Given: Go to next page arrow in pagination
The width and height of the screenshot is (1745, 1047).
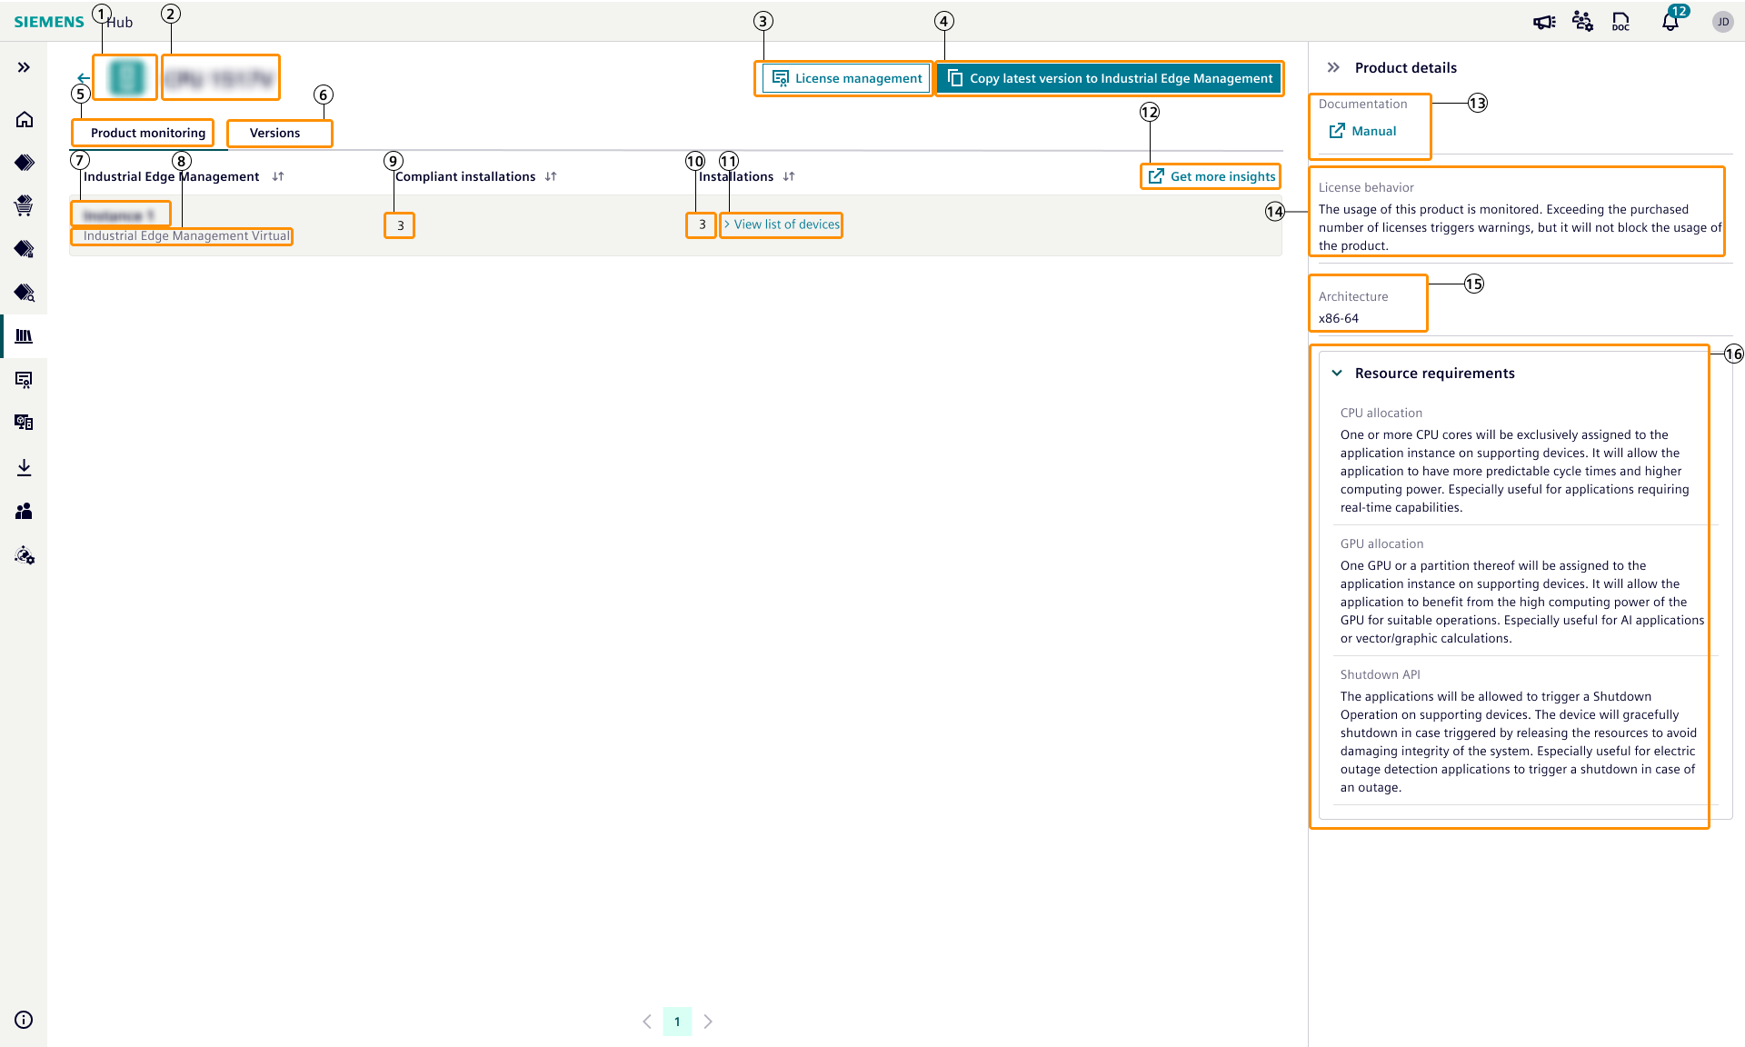Looking at the screenshot, I should click(x=708, y=1022).
